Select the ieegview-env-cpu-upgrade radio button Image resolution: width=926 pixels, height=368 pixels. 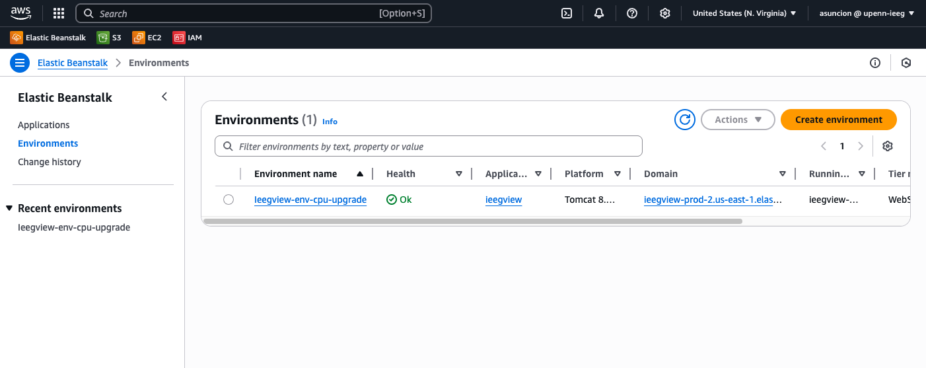pos(229,200)
